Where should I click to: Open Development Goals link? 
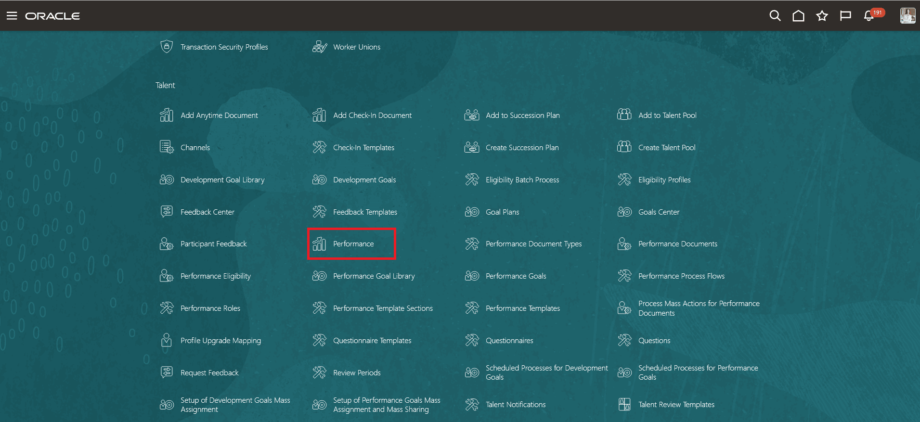tap(364, 180)
